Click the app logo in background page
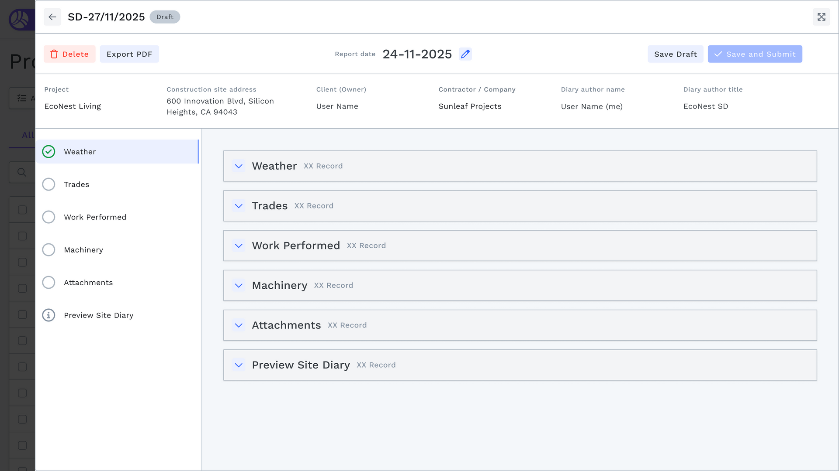Screen dimensions: 839x471 pos(21,20)
